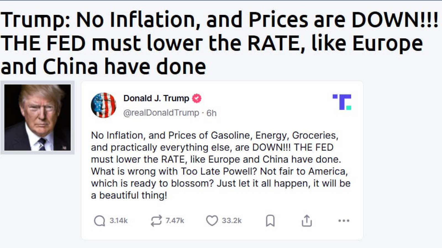Image resolution: width=442 pixels, height=248 pixels.
Task: Open the three-dot more options menu
Action: click(344, 220)
